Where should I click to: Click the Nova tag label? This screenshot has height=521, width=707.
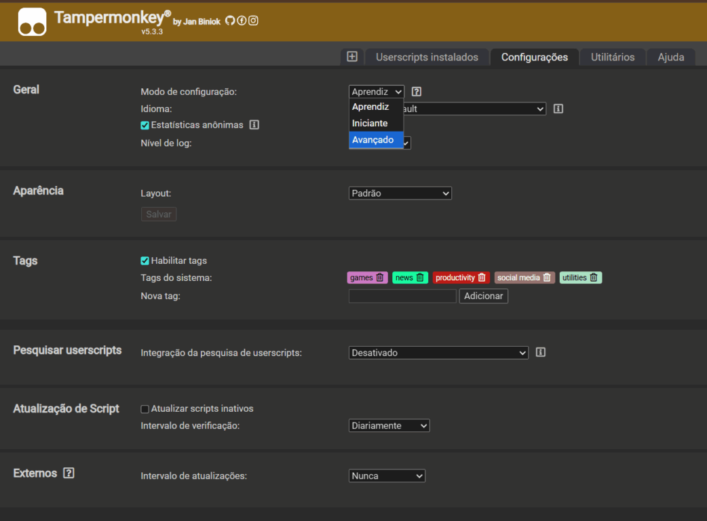(x=161, y=296)
